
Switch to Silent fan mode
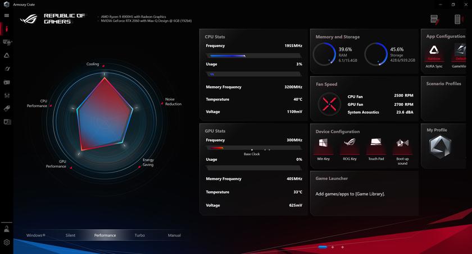pos(70,235)
